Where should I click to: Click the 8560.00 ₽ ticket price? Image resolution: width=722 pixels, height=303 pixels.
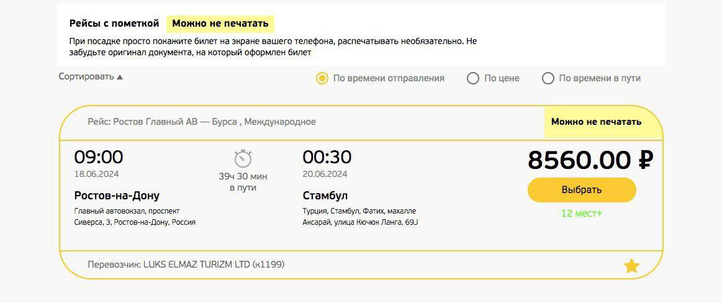tap(590, 160)
